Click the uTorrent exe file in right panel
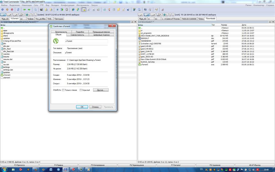 (x=144, y=64)
